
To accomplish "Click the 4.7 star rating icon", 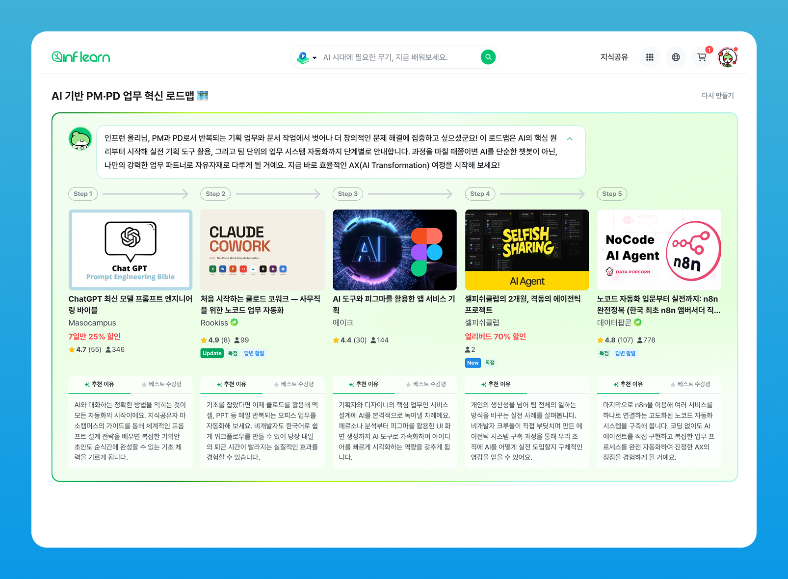I will (x=72, y=349).
